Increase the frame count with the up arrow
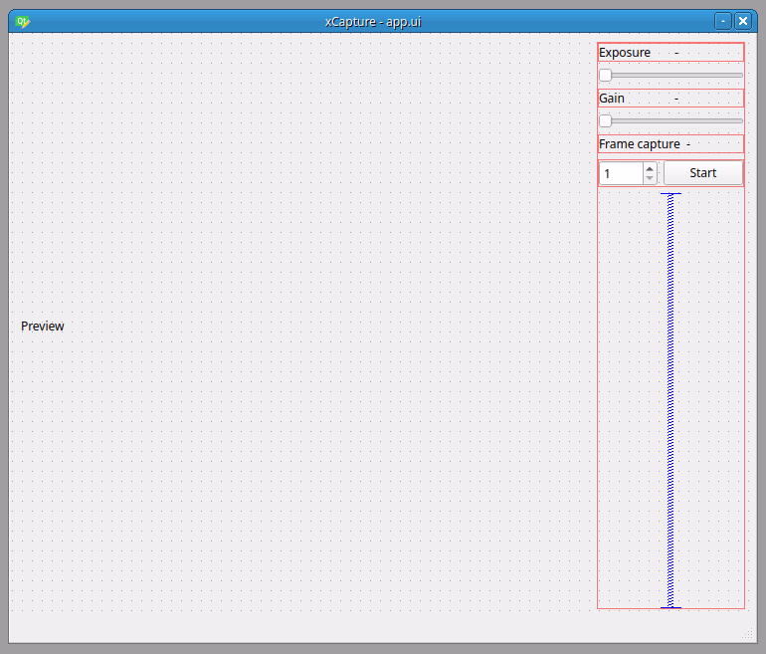This screenshot has height=654, width=766. coord(650,168)
